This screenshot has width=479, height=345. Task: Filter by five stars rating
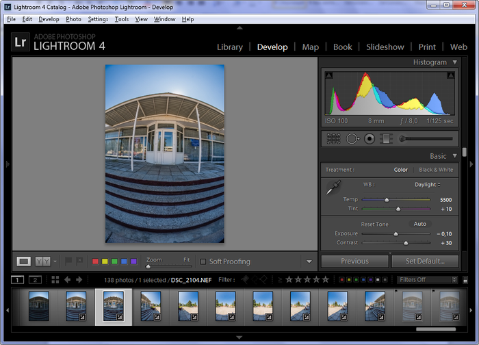click(326, 279)
